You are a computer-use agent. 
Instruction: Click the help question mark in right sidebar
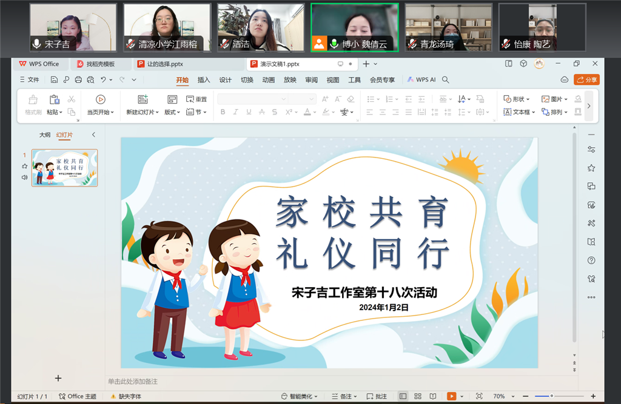click(x=591, y=260)
